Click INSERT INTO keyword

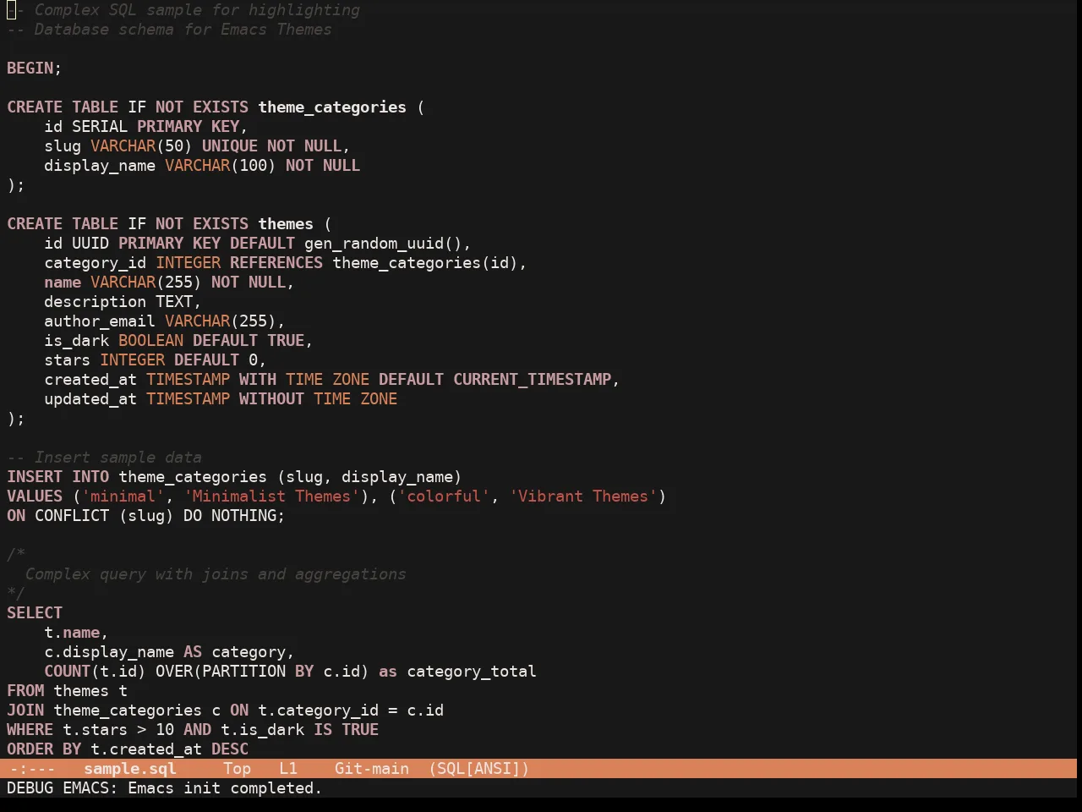click(58, 477)
